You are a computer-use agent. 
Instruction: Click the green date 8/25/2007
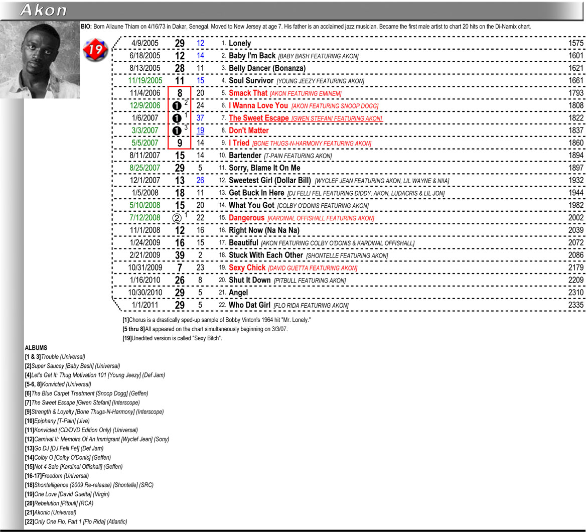click(145, 168)
